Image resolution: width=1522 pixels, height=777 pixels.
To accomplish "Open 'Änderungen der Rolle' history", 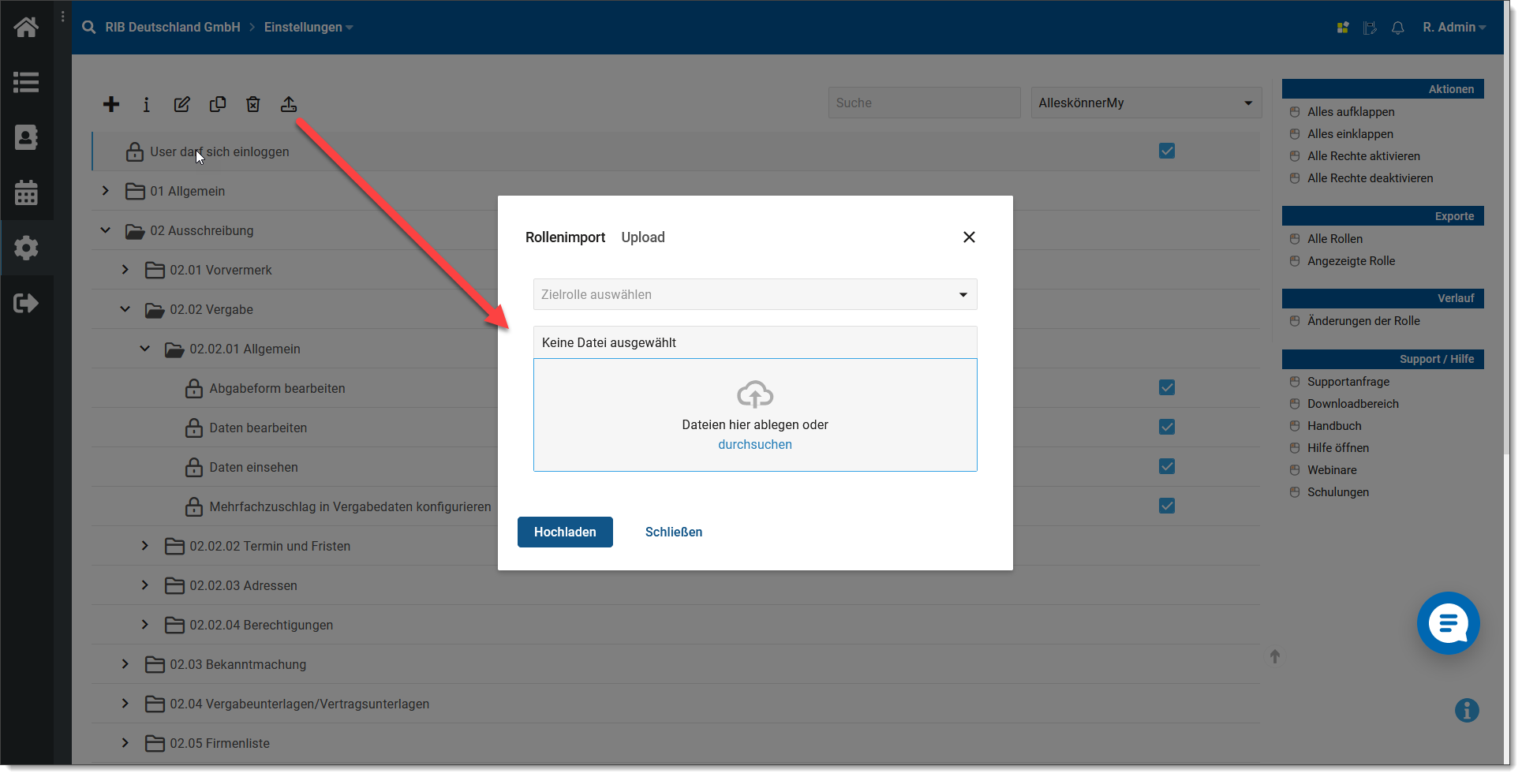I will tap(1363, 321).
